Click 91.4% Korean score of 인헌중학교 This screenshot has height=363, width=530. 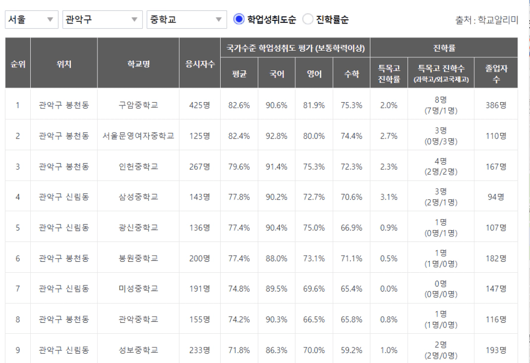pos(276,166)
